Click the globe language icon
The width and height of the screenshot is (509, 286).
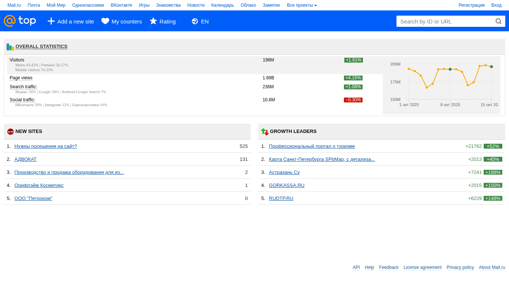(195, 21)
